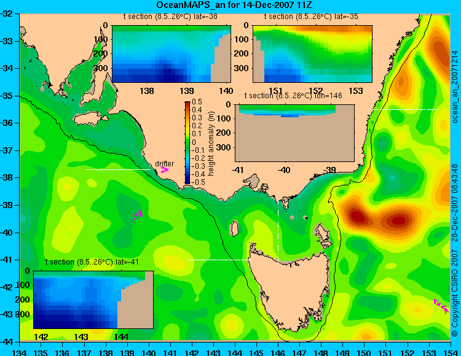Viewport: 461px width, 356px height.
Task: Click the title OceanMAPS_an for 14-Dec-2007 11Z
Action: (234, 5)
